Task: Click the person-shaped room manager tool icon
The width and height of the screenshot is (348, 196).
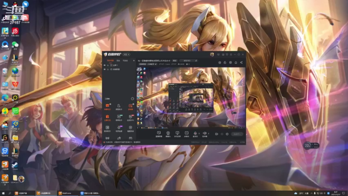Action: click(x=119, y=107)
